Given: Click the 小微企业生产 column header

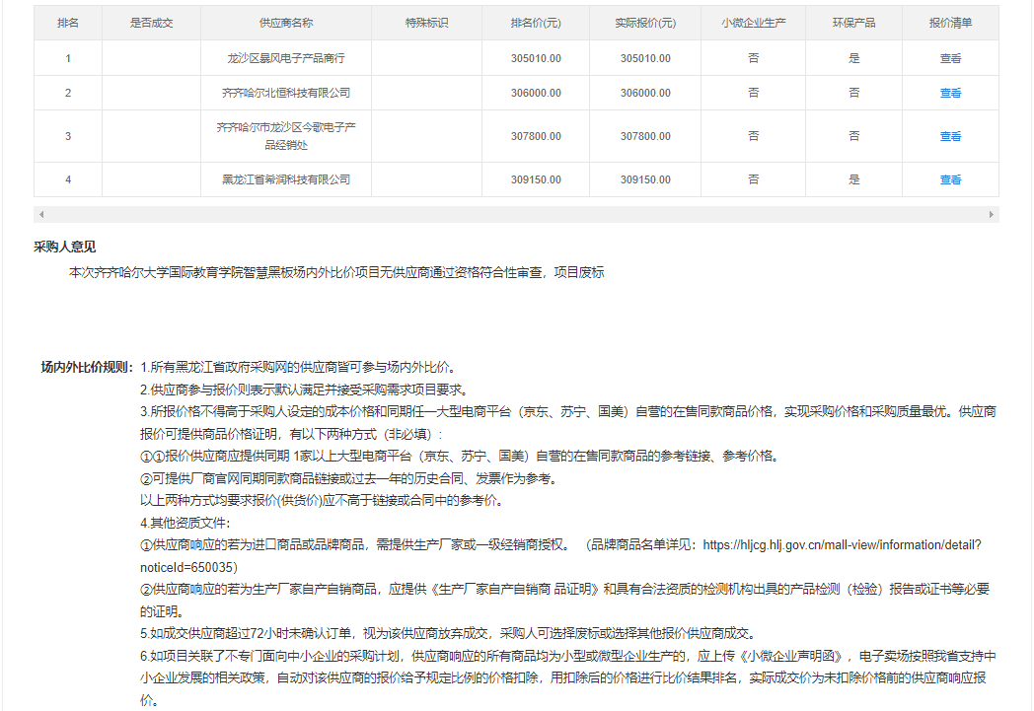Looking at the screenshot, I should click(x=754, y=23).
